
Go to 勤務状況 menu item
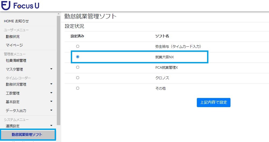point(13,37)
